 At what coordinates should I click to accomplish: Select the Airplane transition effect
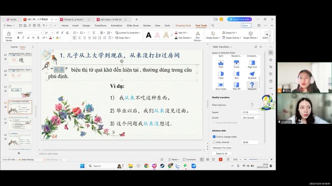point(252,75)
